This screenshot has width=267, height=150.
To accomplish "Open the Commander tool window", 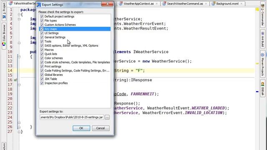I will (x=262, y=15).
